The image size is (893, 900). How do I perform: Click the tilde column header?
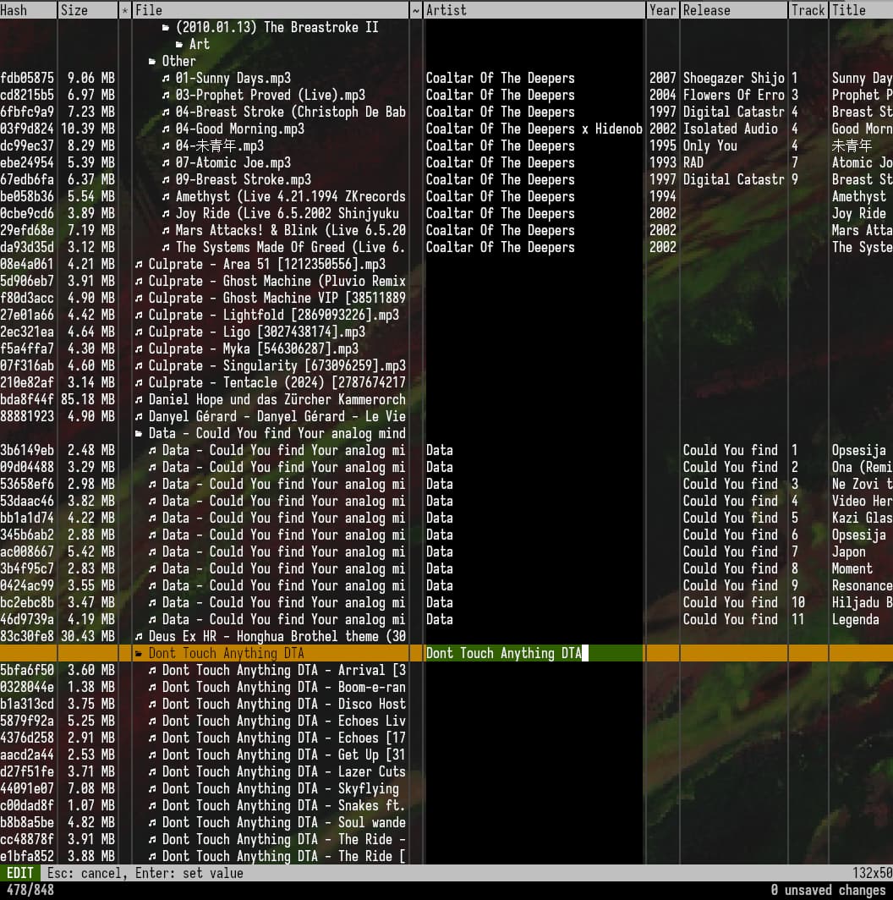pos(416,10)
